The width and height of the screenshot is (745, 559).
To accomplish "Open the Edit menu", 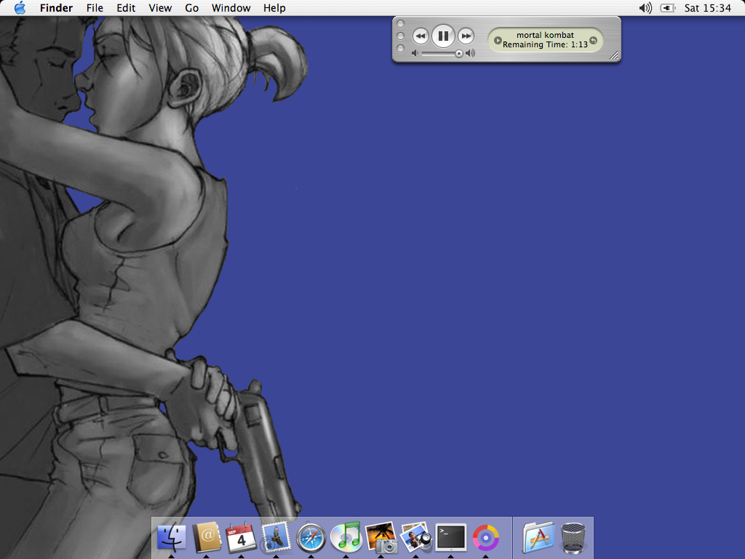I will click(126, 8).
